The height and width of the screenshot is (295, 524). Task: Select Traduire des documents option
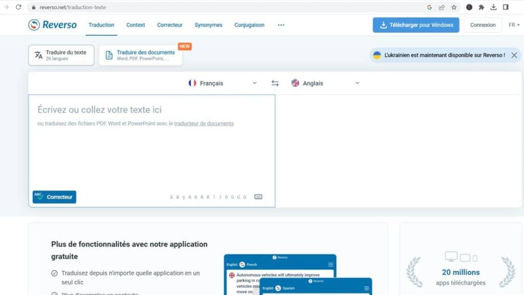(141, 55)
